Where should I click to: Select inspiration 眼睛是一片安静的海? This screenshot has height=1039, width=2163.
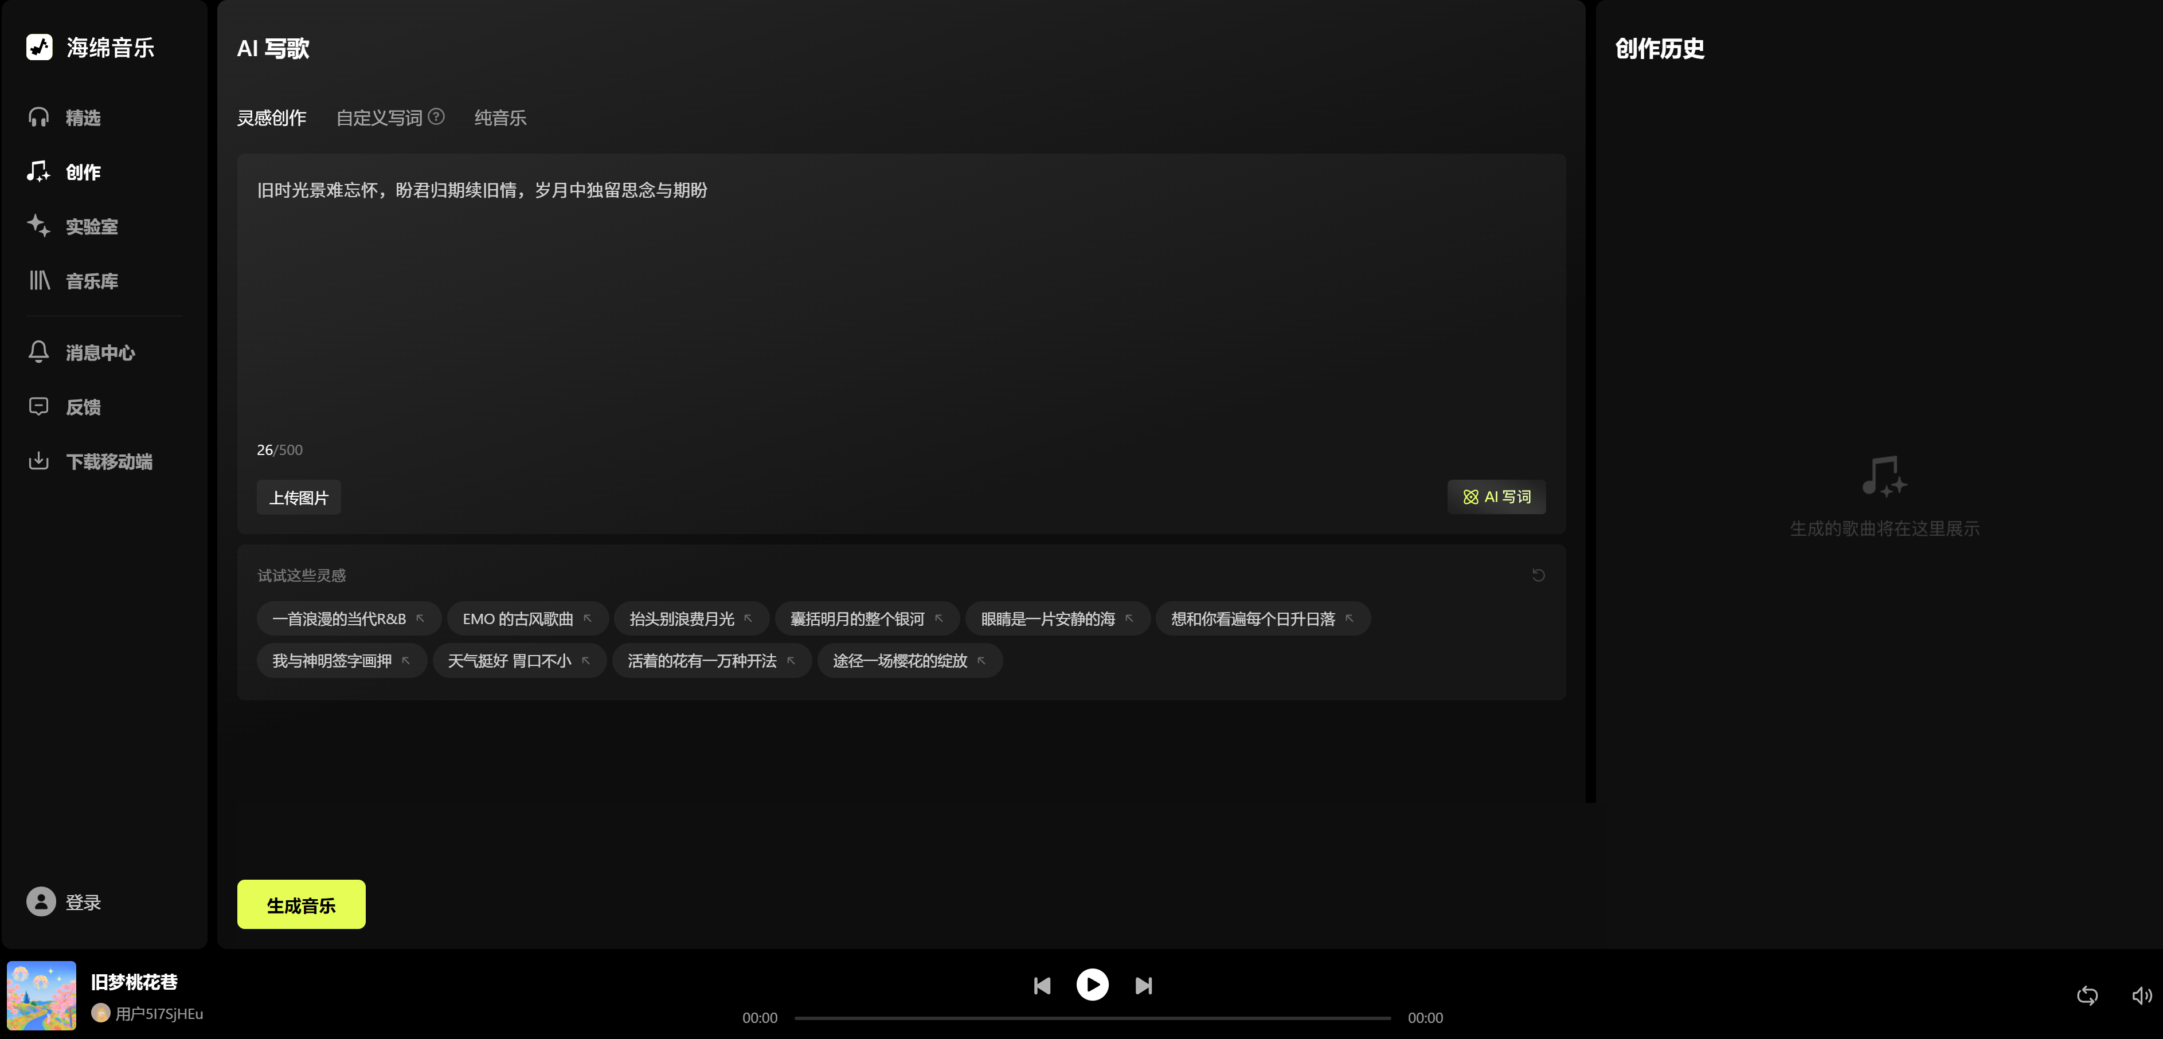(1057, 618)
